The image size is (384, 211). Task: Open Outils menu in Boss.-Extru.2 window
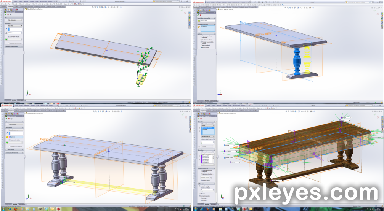click(x=37, y=2)
